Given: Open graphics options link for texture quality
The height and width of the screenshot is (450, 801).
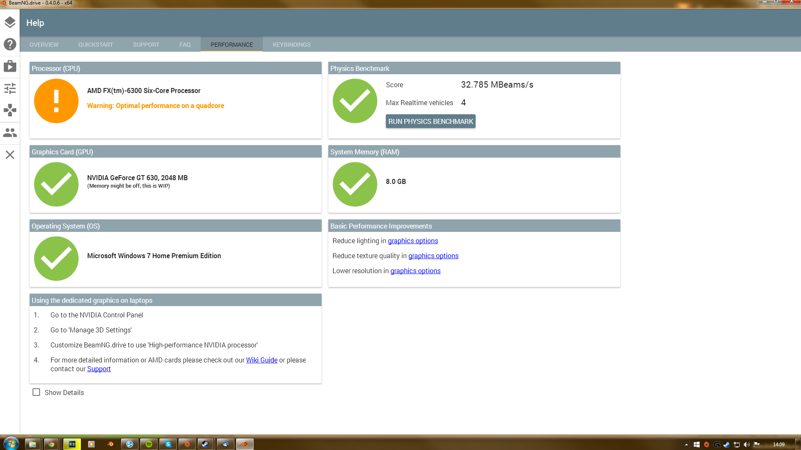Looking at the screenshot, I should click(433, 256).
